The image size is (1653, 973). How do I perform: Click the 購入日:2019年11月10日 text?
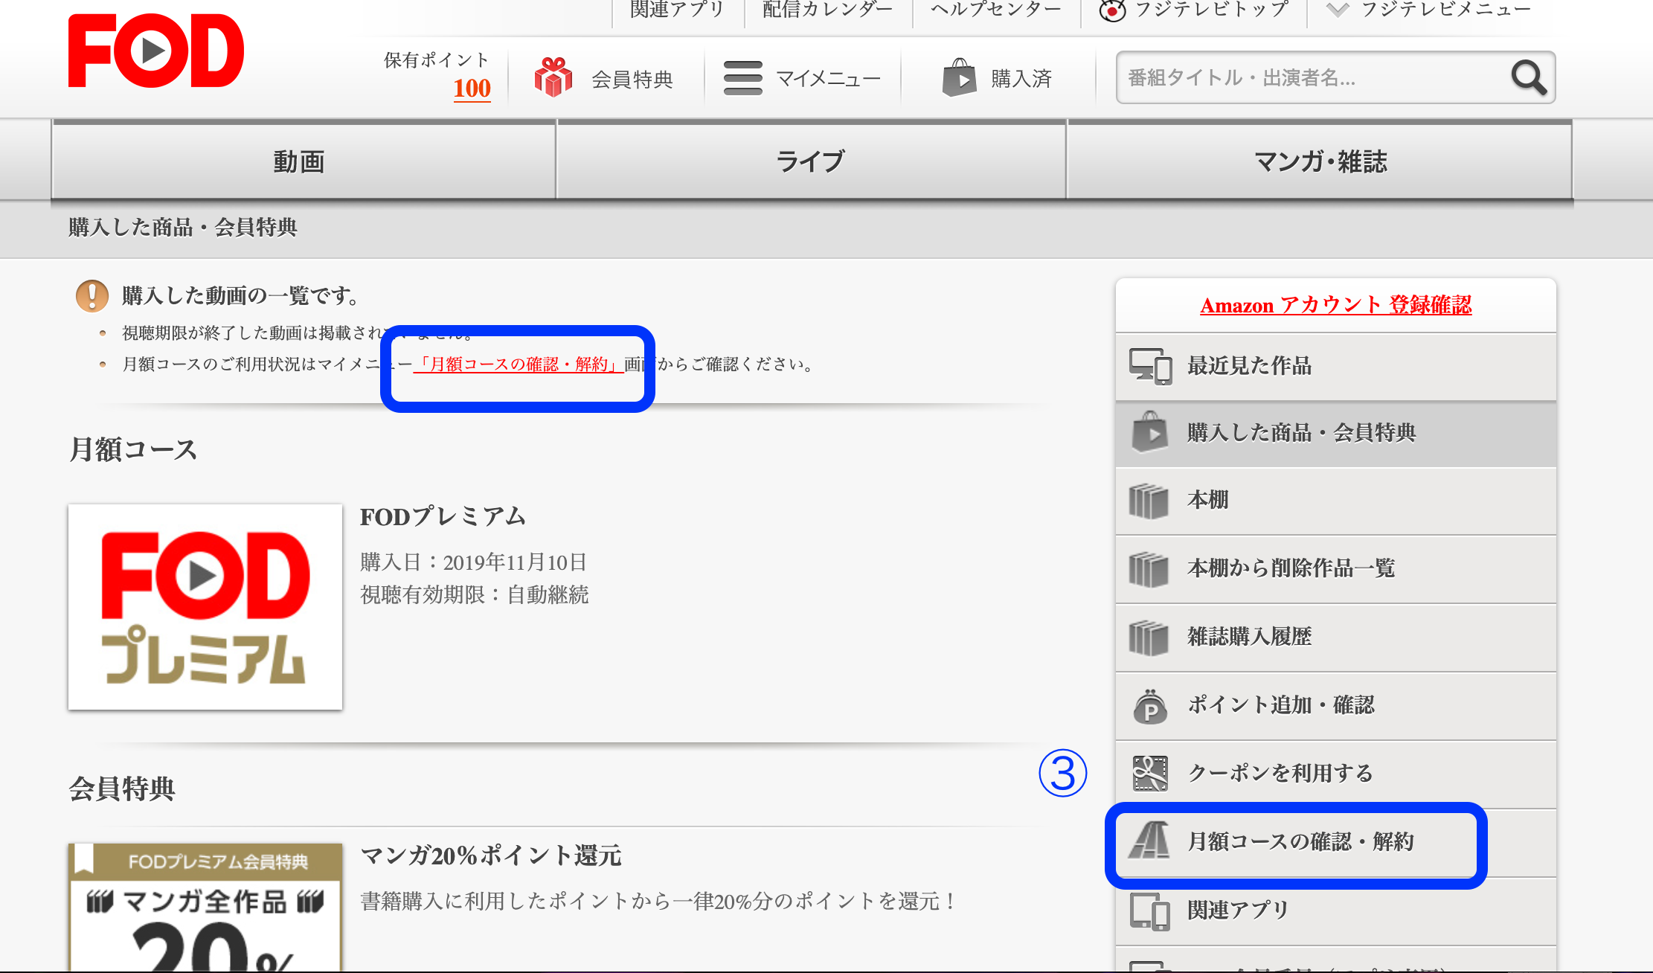point(474,562)
